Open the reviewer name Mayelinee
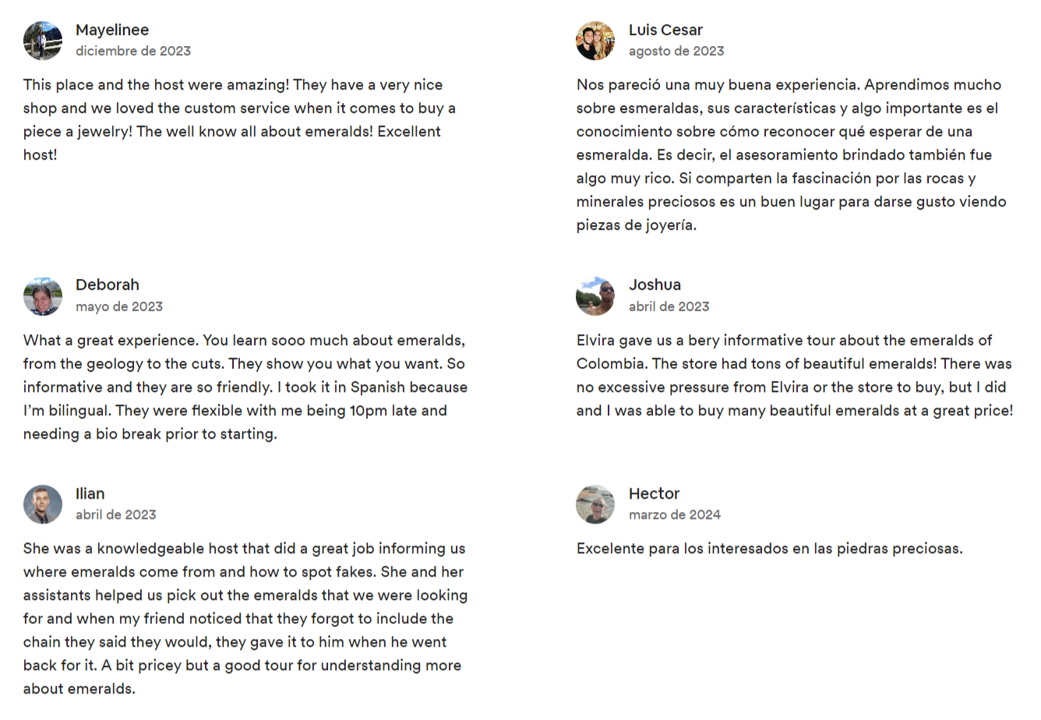1041x720 pixels. click(112, 30)
